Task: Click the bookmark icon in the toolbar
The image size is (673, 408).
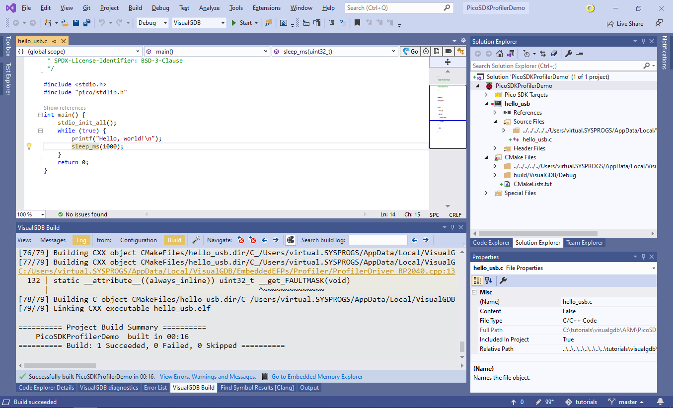Action: coord(357,23)
